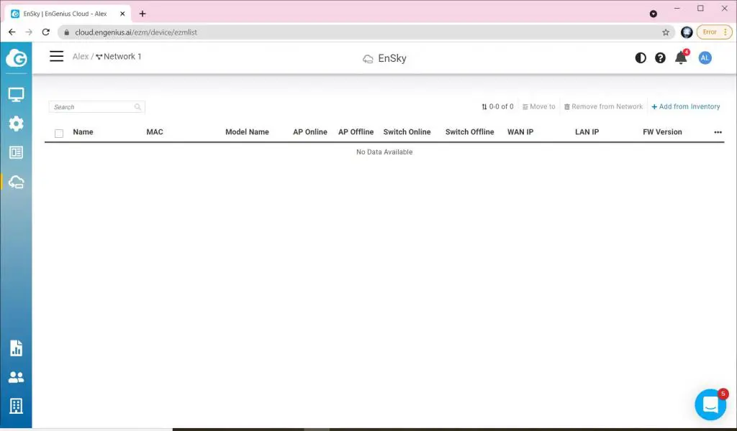Click Remove from Network button

pyautogui.click(x=603, y=107)
